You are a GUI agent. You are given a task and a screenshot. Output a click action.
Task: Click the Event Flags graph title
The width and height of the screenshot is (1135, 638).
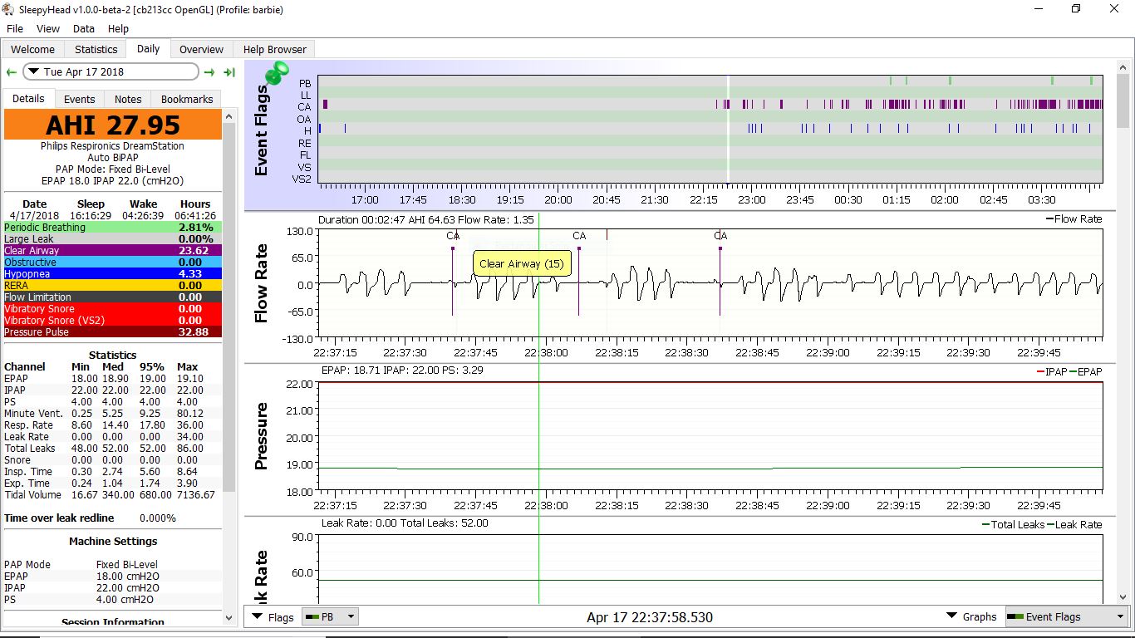(261, 129)
